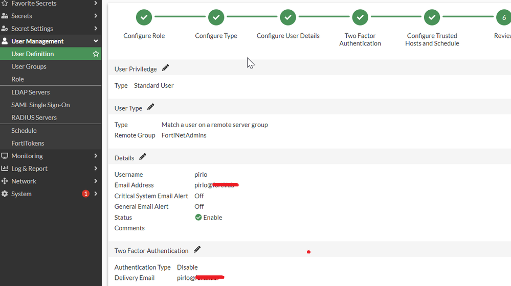Select LDAP Servers menu item

point(30,92)
